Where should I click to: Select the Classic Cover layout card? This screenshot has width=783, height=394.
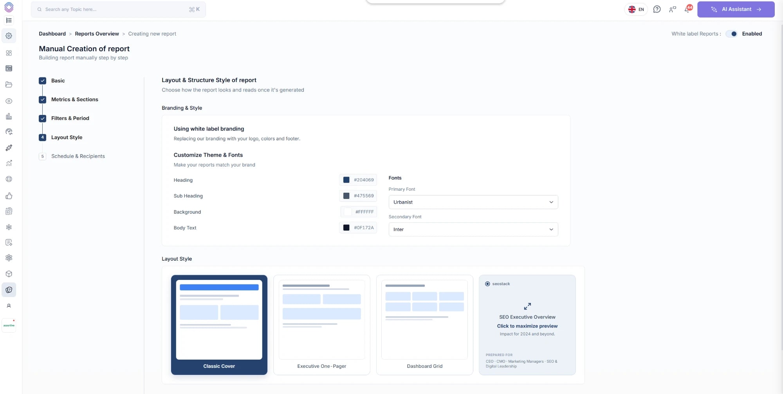pos(219,325)
